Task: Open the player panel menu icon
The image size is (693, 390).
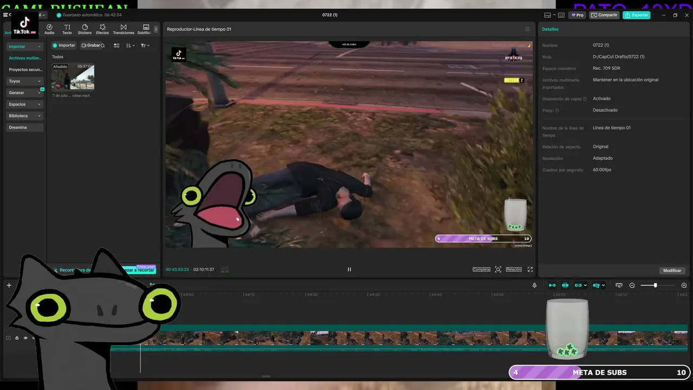Action: click(527, 29)
